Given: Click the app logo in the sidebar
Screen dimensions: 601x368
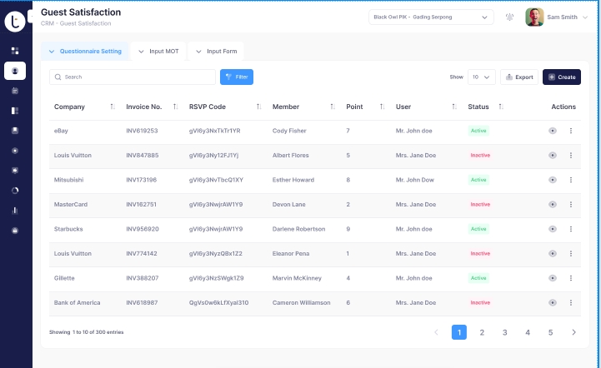Looking at the screenshot, I should point(14,21).
